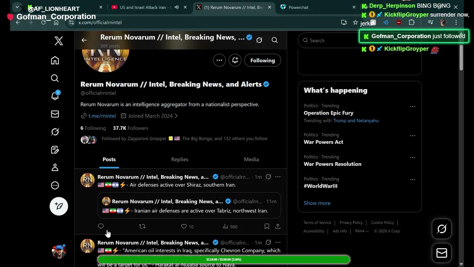Open Cookie Policy footer link
The width and height of the screenshot is (474, 267).
[383, 222]
